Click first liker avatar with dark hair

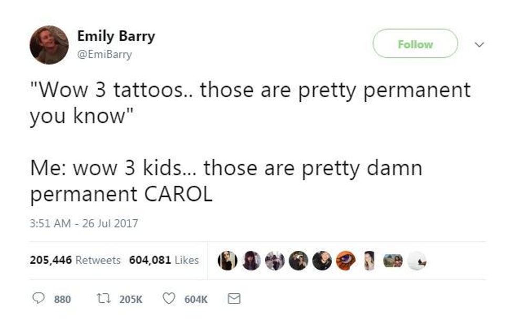click(x=228, y=261)
